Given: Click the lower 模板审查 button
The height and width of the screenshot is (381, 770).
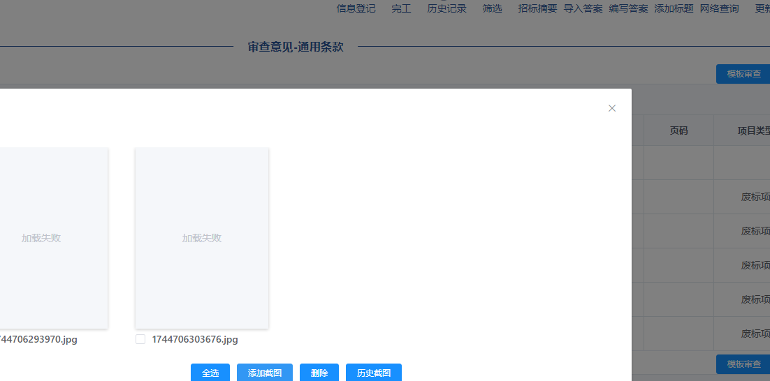Looking at the screenshot, I should point(743,364).
